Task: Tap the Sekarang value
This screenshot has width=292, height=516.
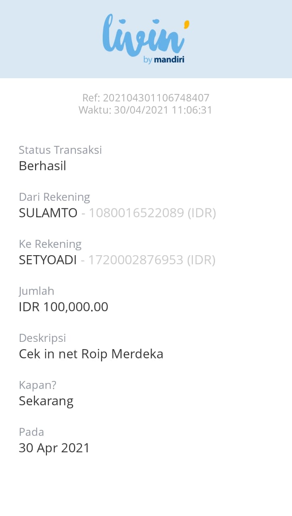Action: (46, 401)
